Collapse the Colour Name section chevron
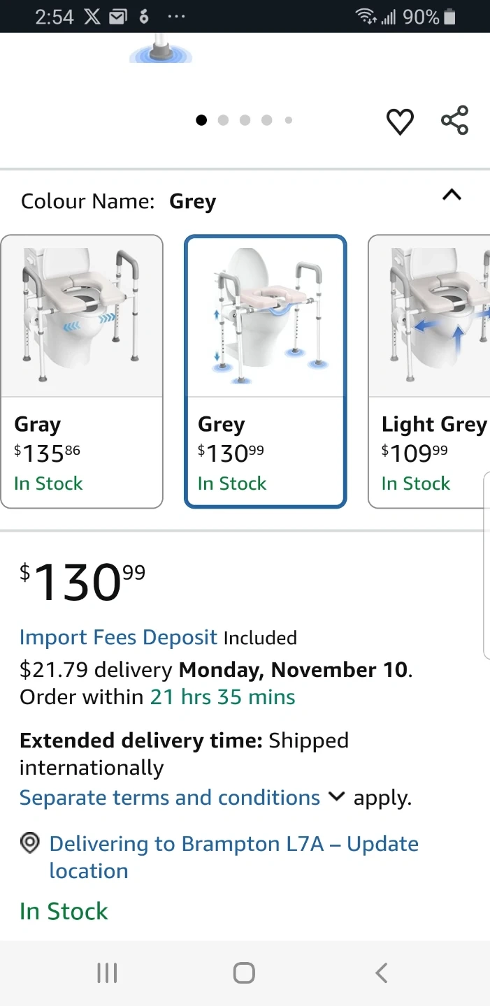 452,196
